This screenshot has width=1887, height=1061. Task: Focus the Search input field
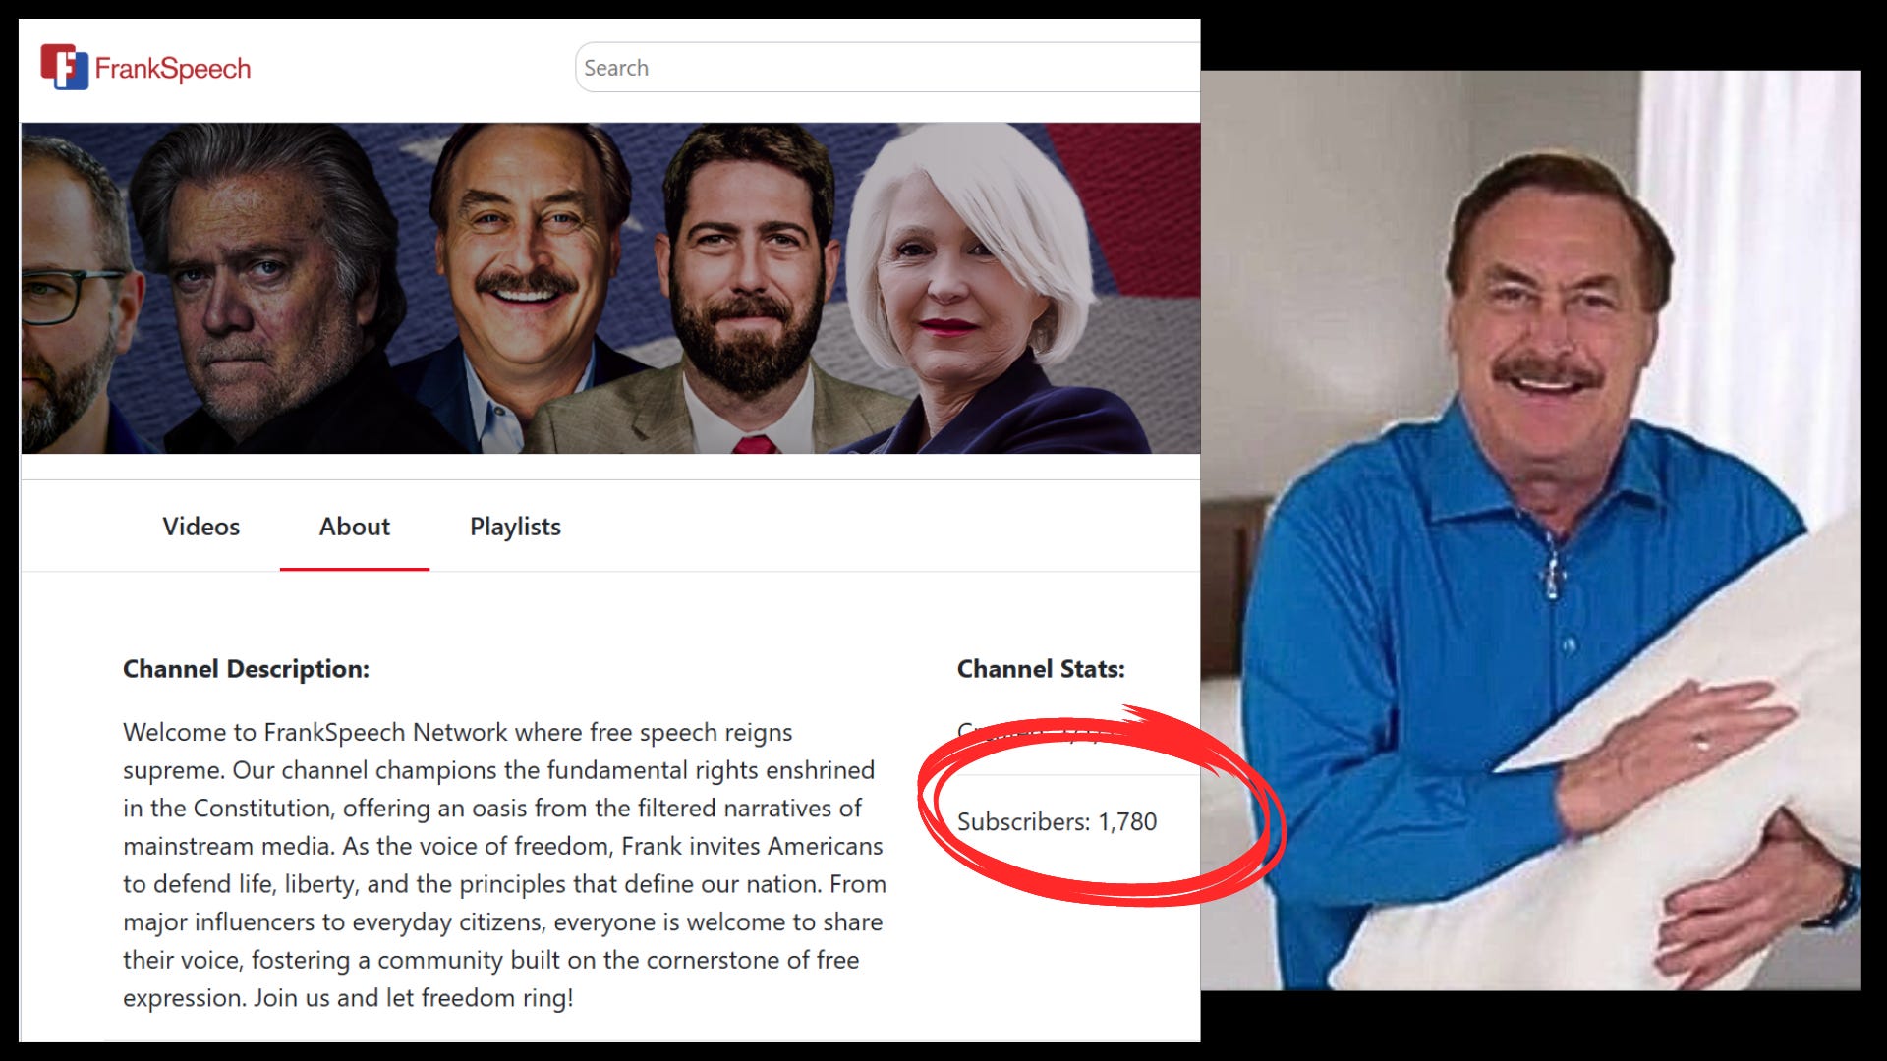click(887, 68)
